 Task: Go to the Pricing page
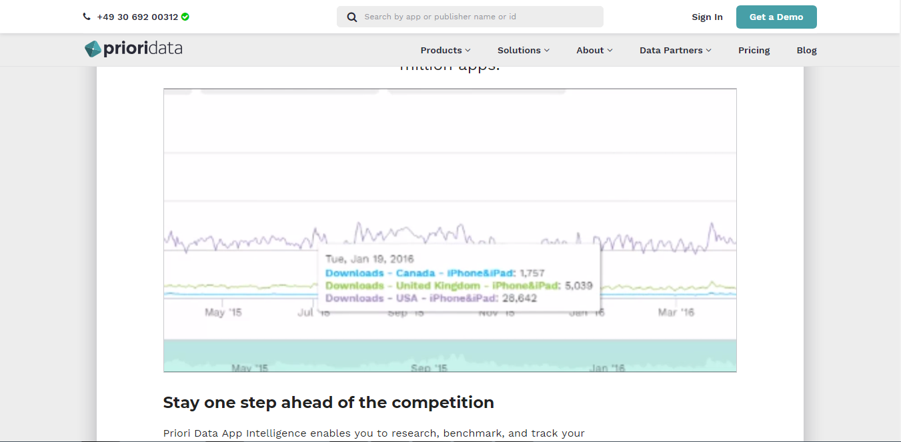[x=754, y=50]
